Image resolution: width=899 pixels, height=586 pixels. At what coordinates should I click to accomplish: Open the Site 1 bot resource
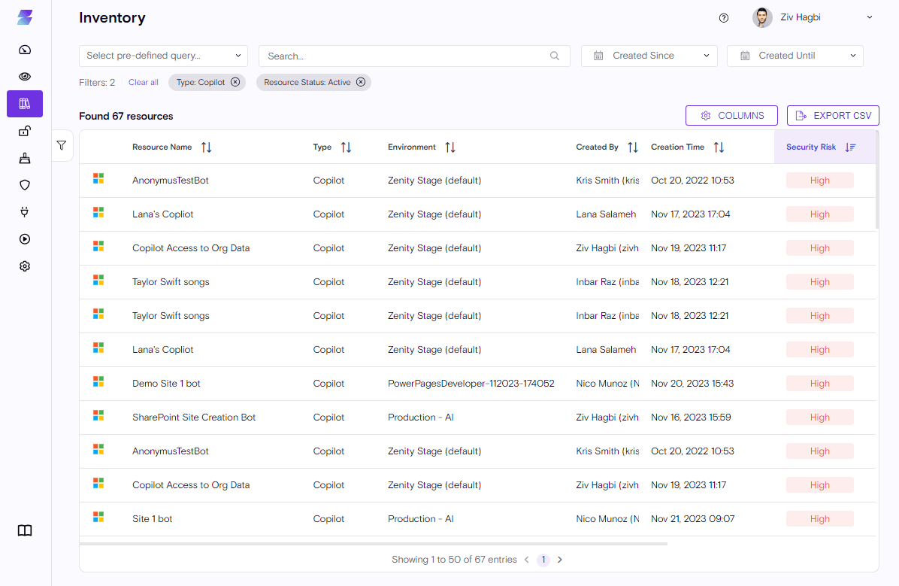click(153, 519)
